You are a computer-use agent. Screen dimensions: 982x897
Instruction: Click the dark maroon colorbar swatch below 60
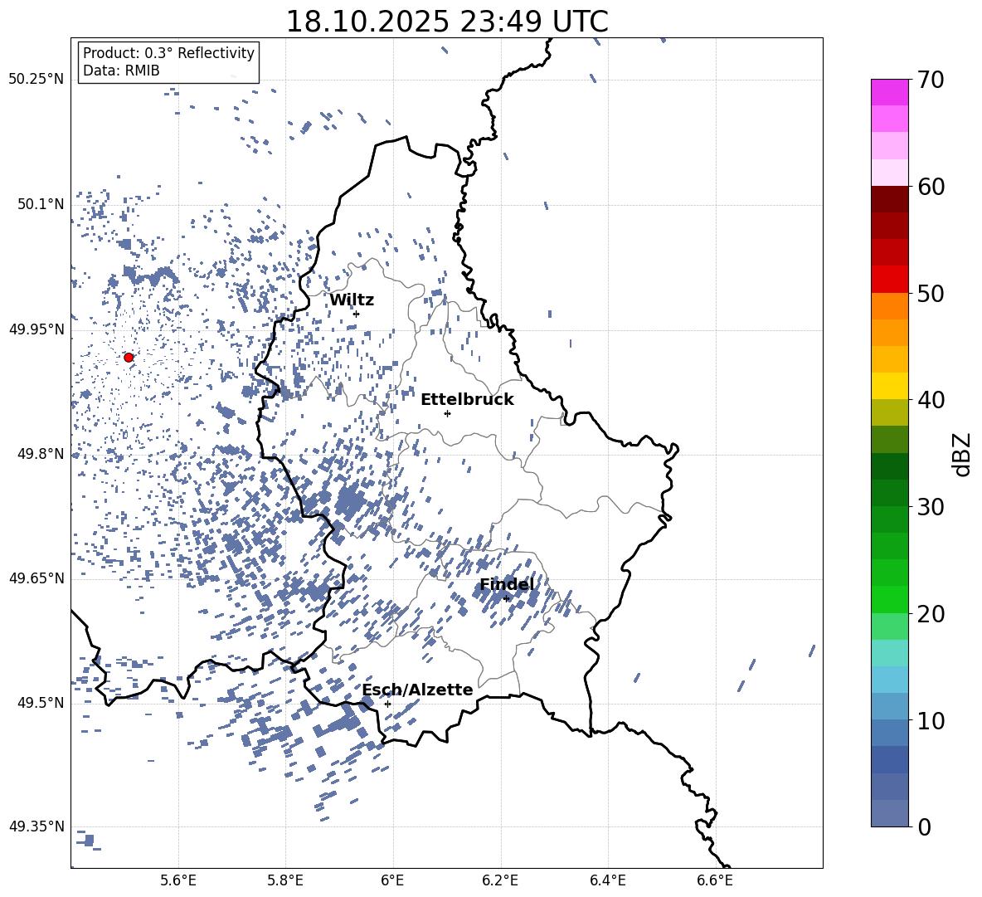pos(890,199)
